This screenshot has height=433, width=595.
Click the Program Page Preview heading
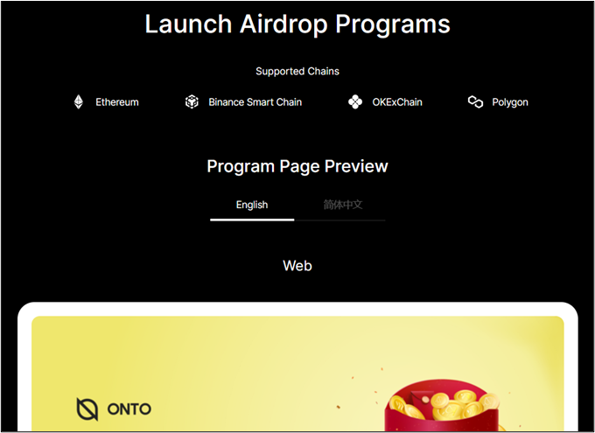297,166
